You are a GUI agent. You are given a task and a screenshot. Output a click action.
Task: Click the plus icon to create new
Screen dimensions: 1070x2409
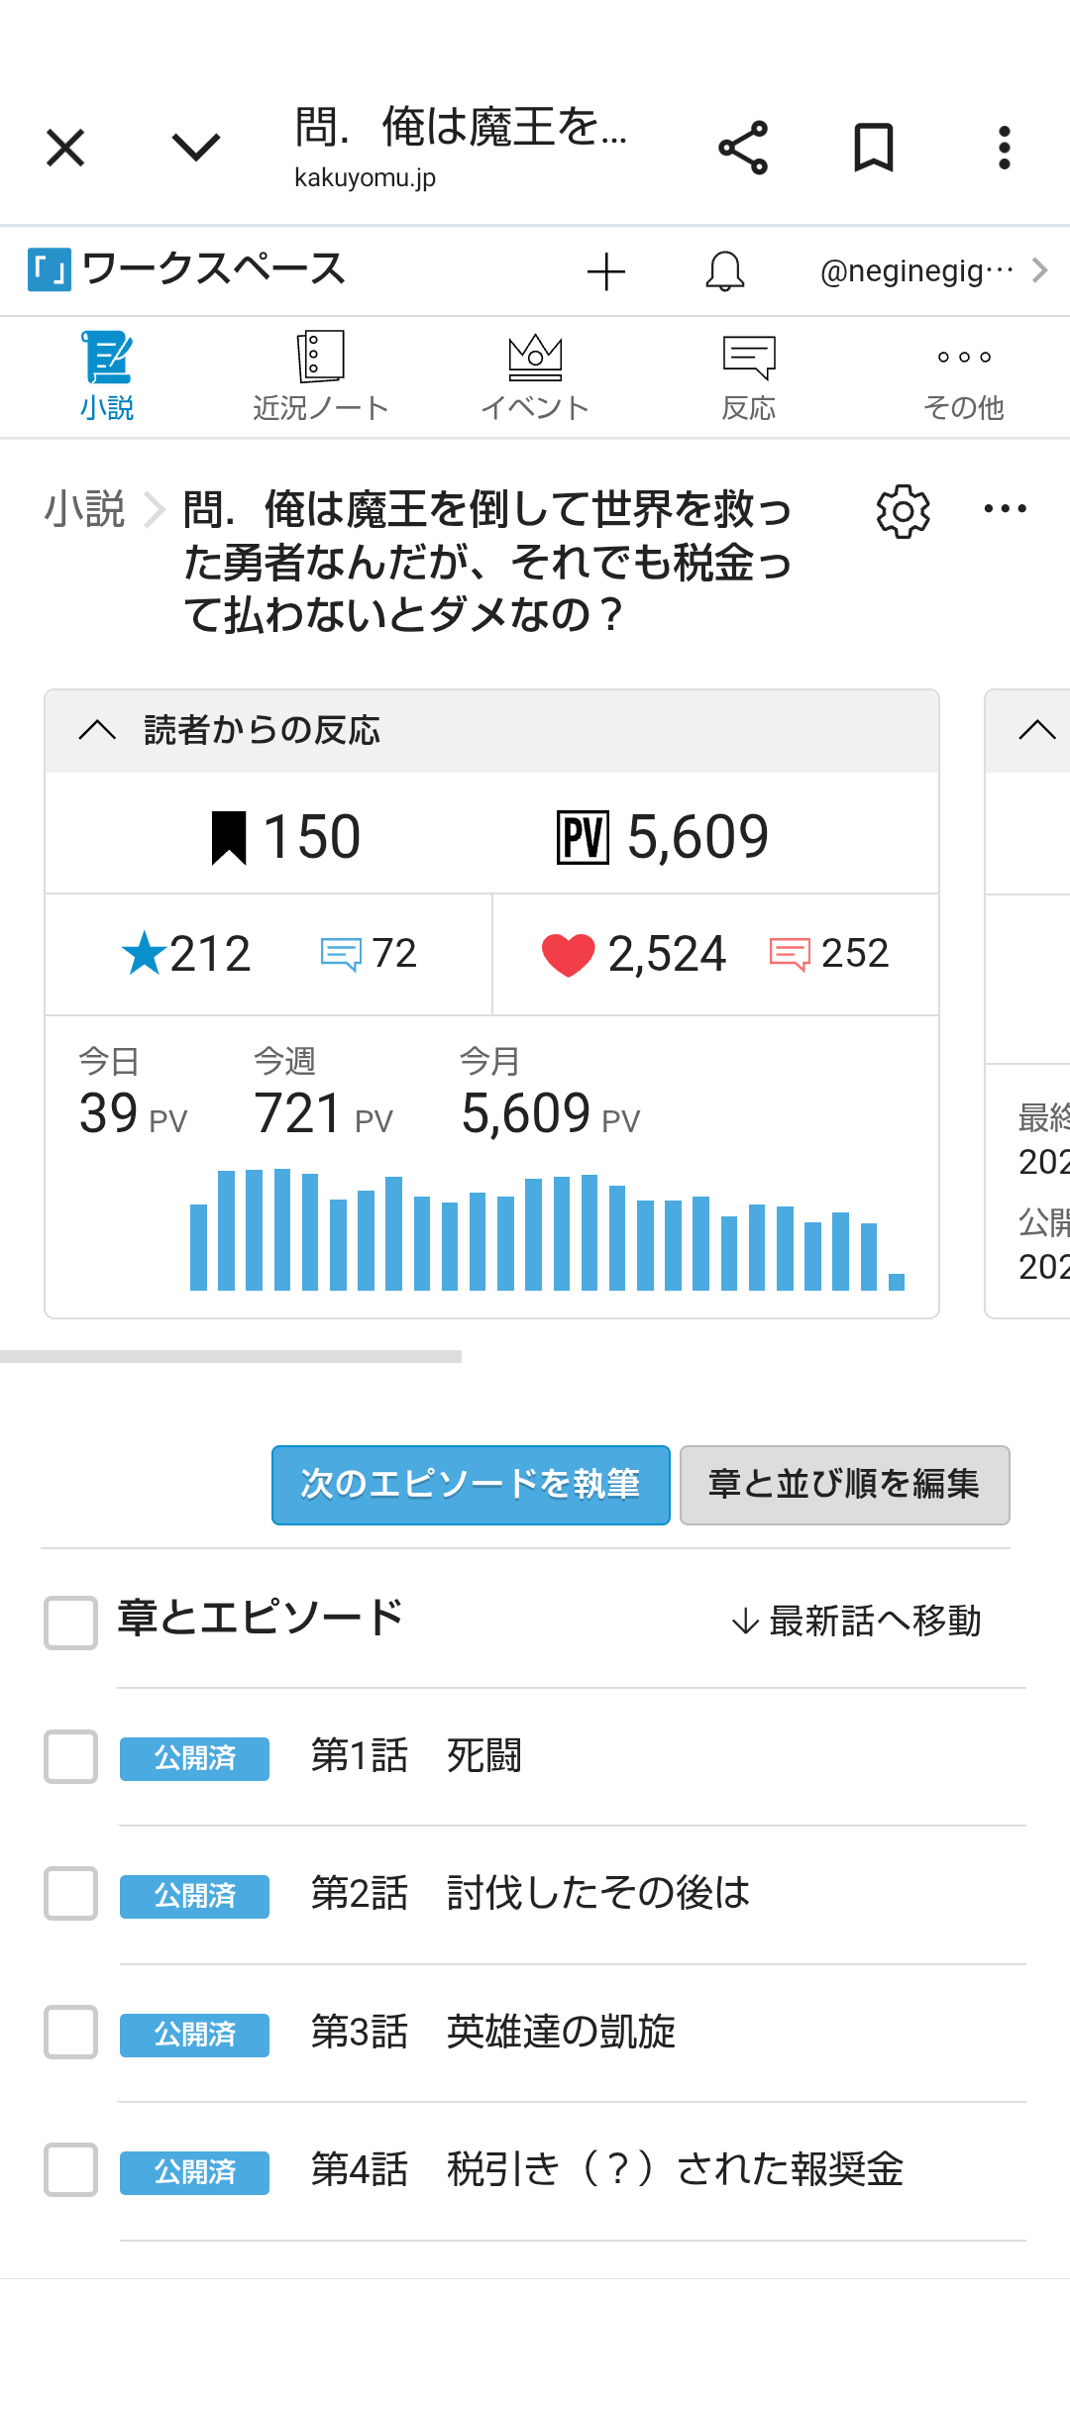point(606,271)
